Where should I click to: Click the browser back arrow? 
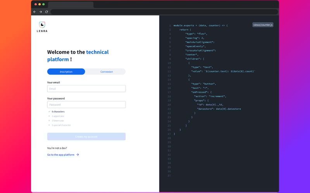pyautogui.click(x=34, y=12)
